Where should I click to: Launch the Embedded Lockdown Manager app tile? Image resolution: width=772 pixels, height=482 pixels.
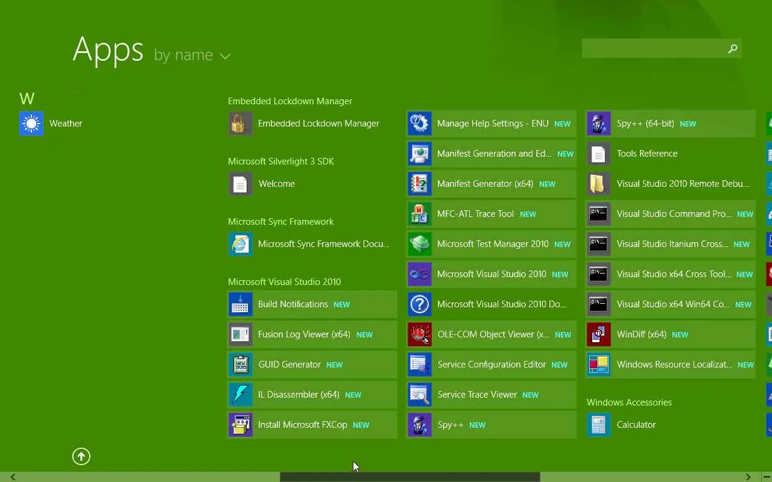pyautogui.click(x=312, y=124)
